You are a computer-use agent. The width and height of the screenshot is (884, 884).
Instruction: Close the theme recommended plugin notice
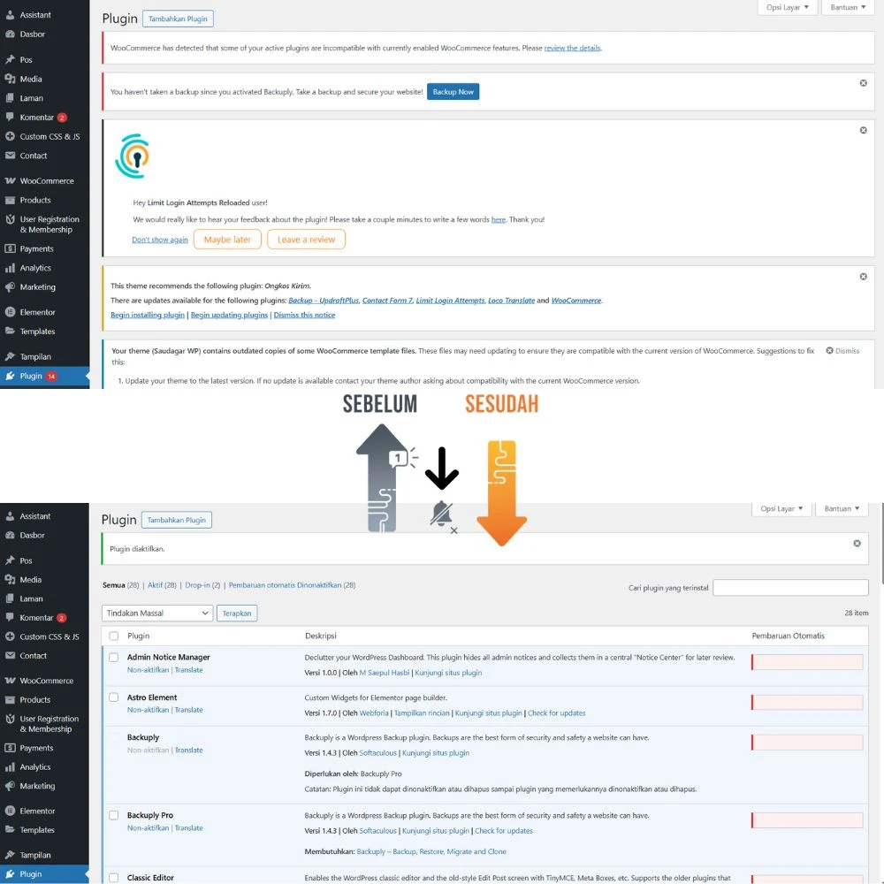point(863,277)
